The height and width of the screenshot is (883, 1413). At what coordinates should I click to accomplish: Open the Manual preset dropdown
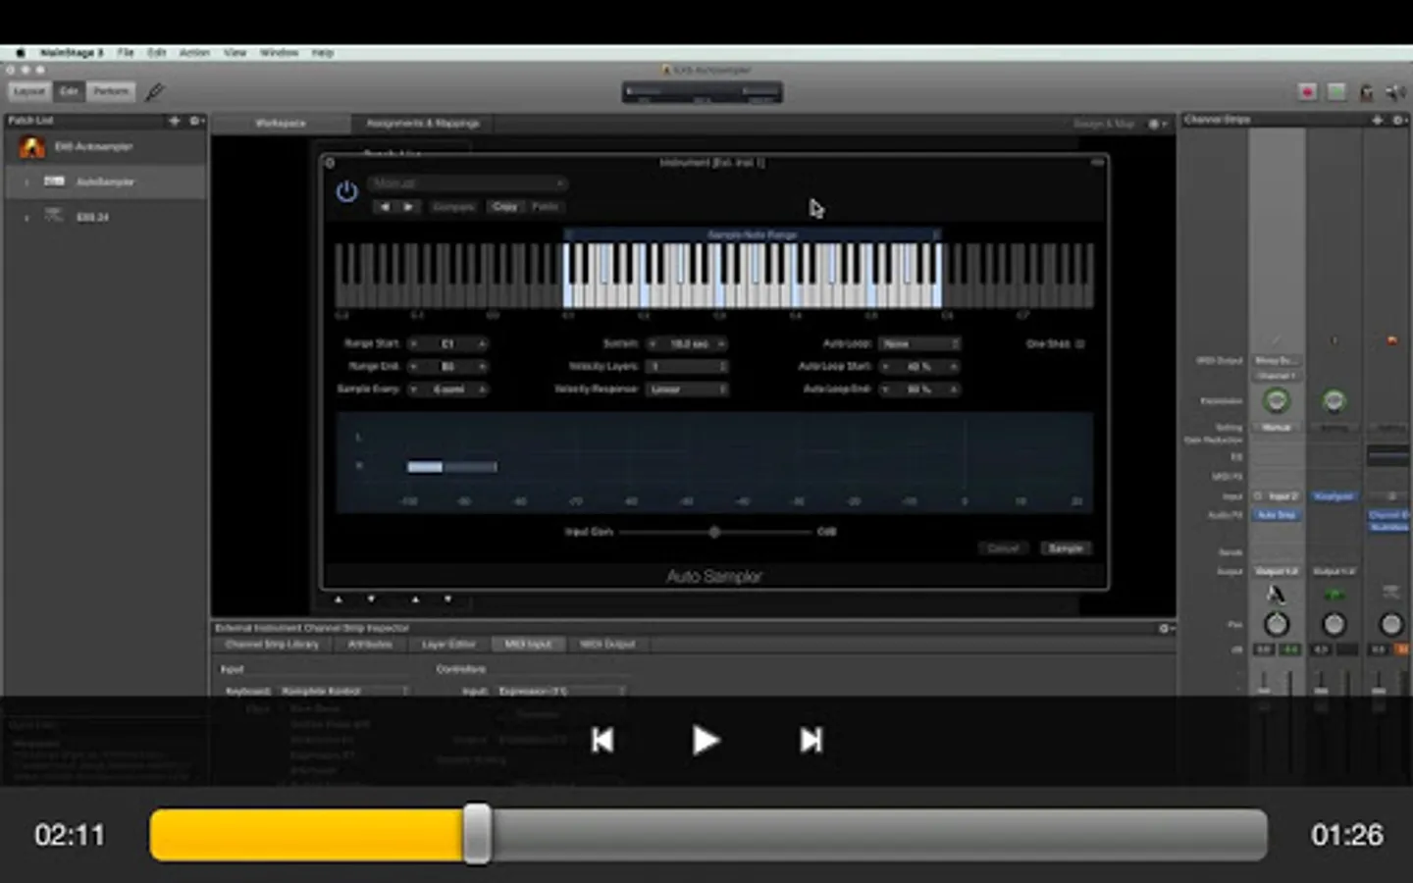(x=467, y=183)
